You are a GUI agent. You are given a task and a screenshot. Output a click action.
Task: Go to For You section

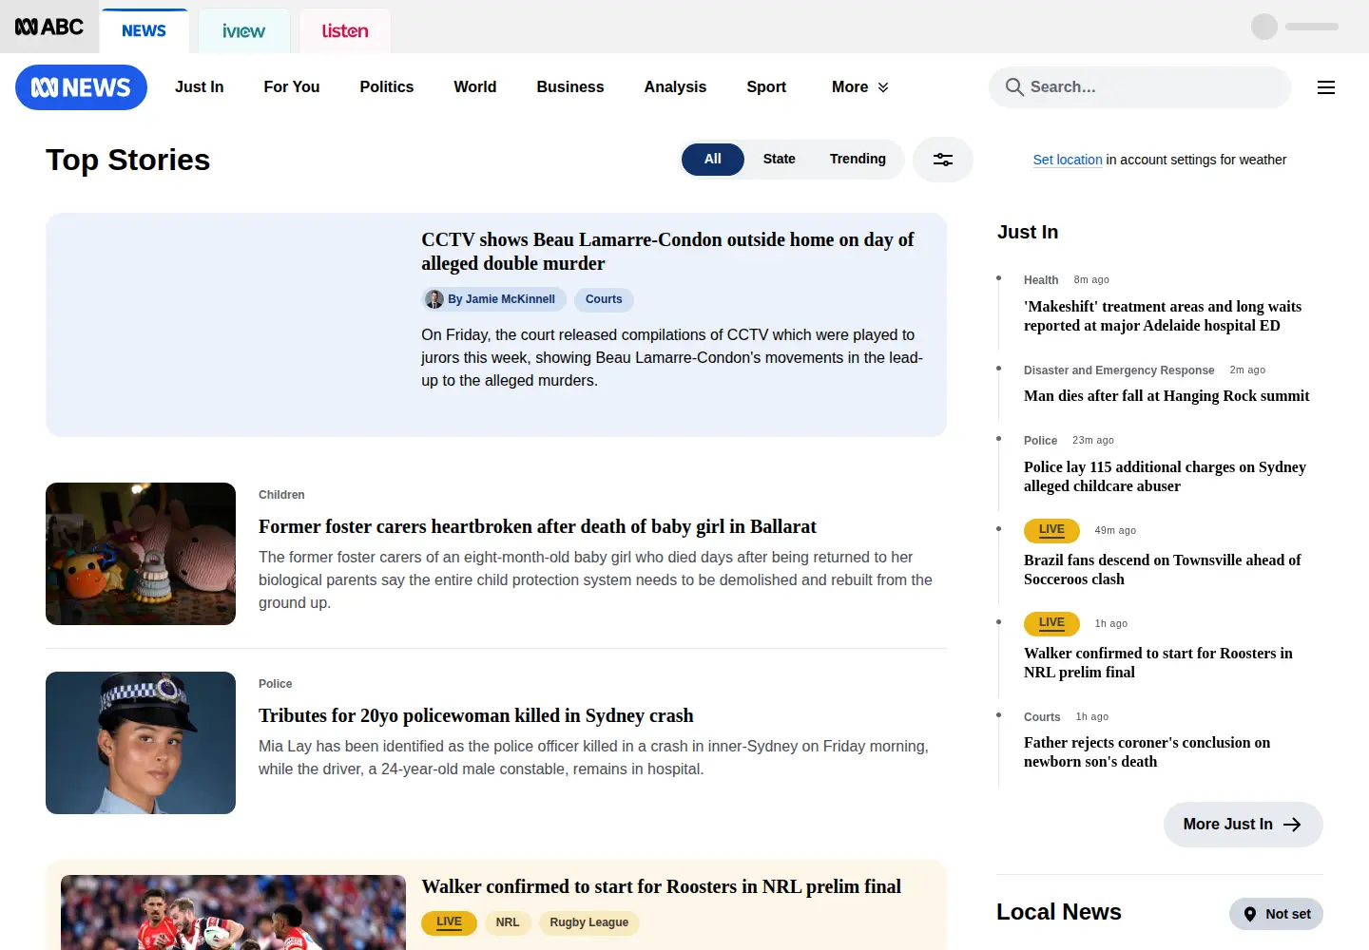tap(292, 87)
